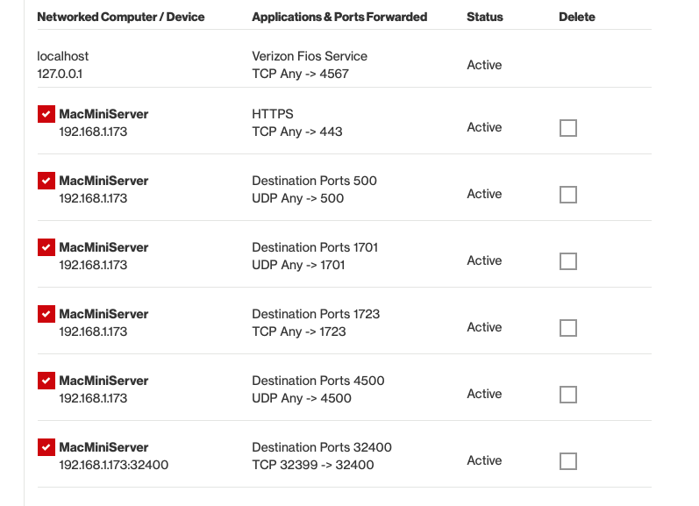Image resolution: width=699 pixels, height=506 pixels.
Task: Mark the 32400 rule for deletion
Action: click(568, 461)
